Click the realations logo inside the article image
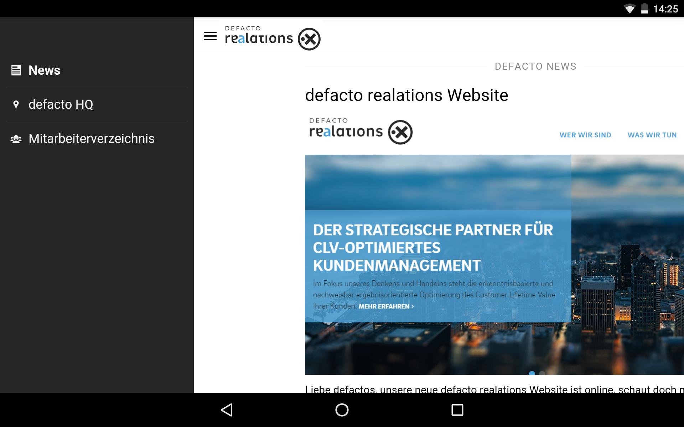Screen dimensions: 684x427 pos(361,131)
